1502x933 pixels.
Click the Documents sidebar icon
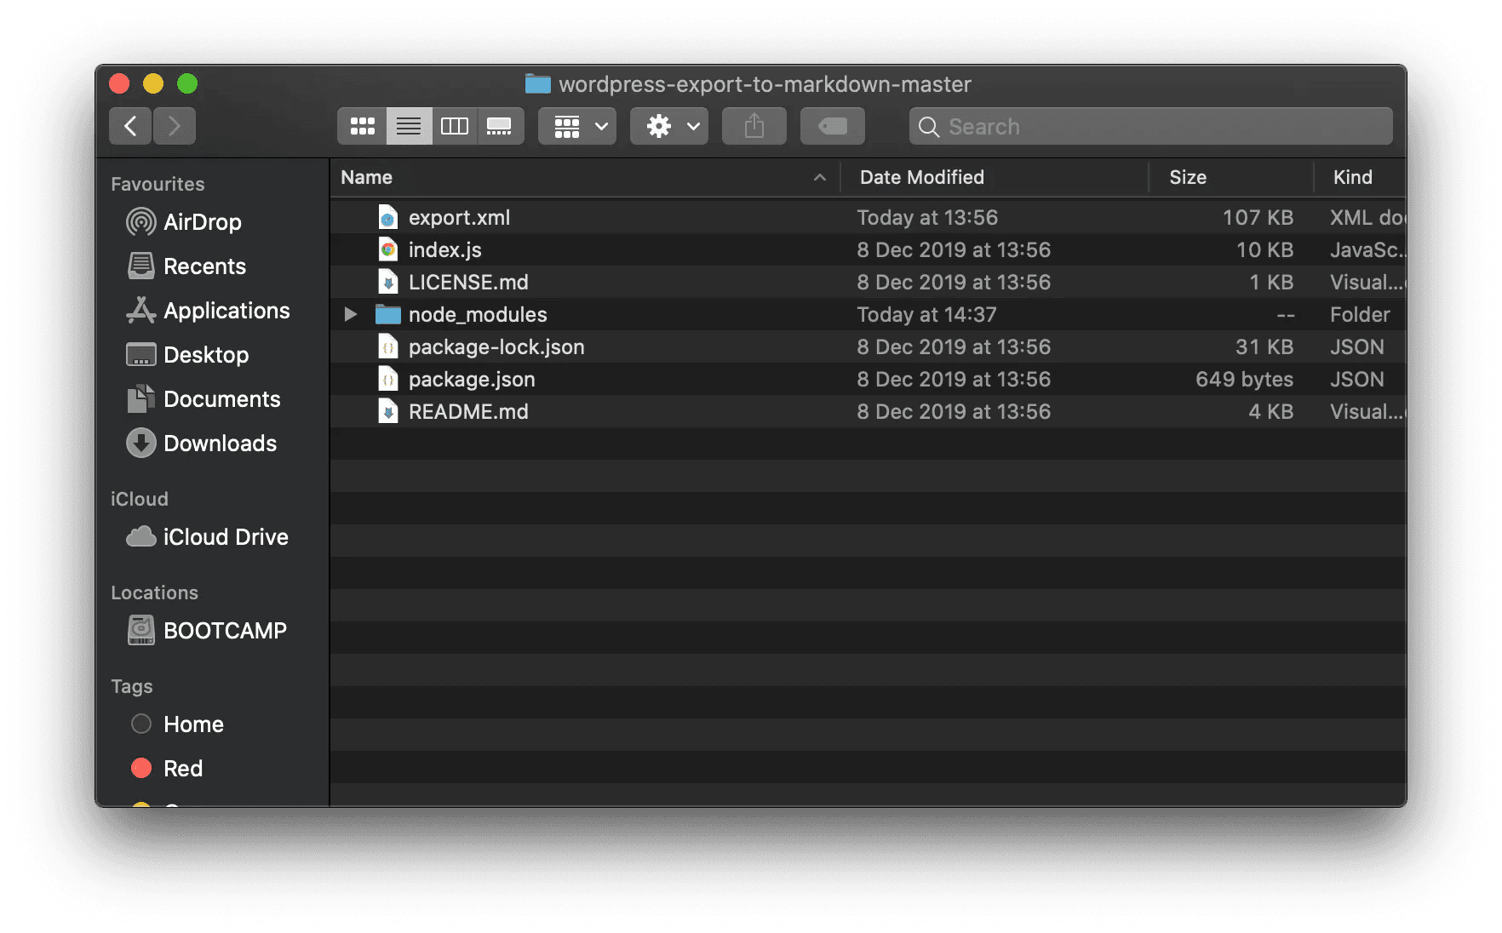pos(141,399)
